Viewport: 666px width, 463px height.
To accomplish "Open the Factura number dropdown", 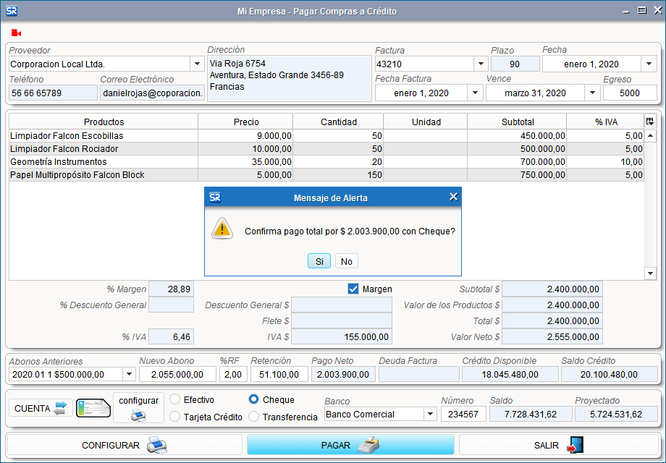I will click(481, 64).
